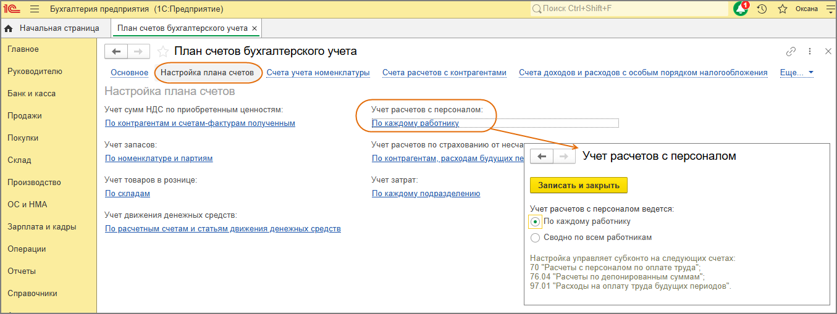Open Продажи section in sidebar
Image resolution: width=837 pixels, height=314 pixels.
pos(25,116)
